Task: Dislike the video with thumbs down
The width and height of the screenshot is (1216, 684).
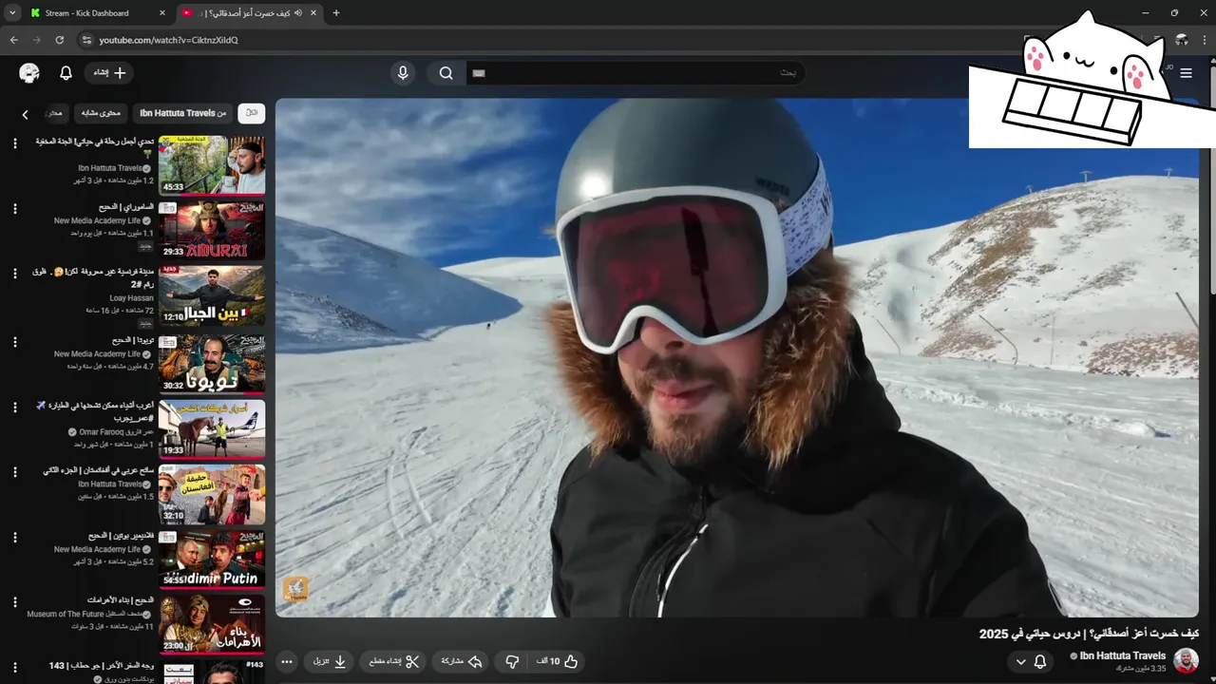Action: (x=512, y=661)
